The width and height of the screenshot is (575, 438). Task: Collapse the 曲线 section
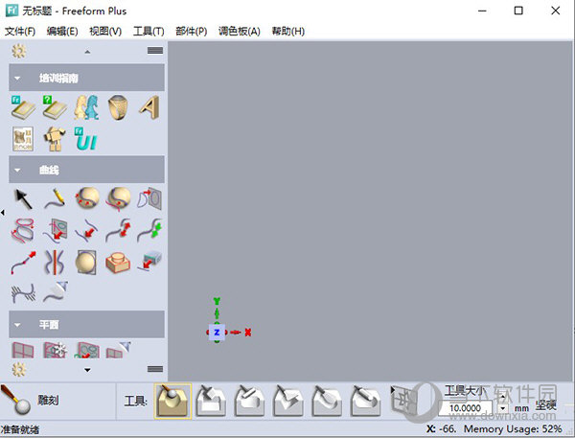(x=17, y=170)
